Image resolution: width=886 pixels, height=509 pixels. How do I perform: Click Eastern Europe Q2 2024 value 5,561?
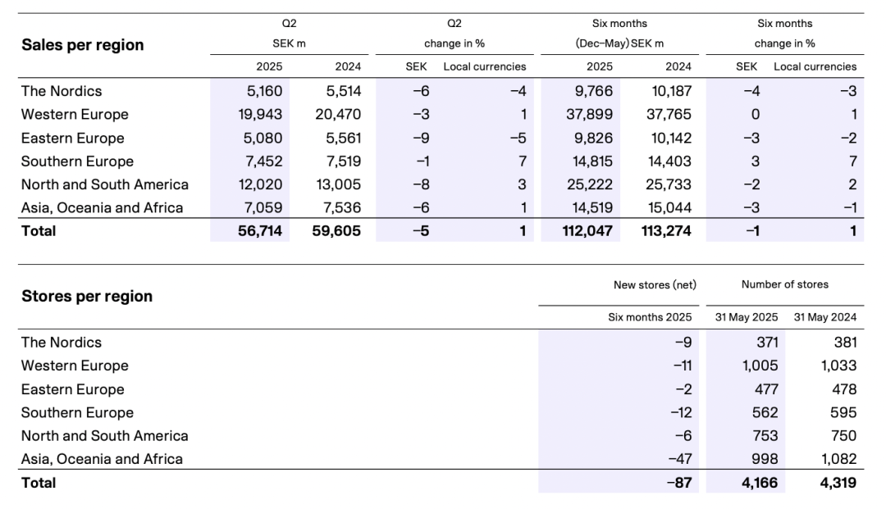[x=344, y=139]
